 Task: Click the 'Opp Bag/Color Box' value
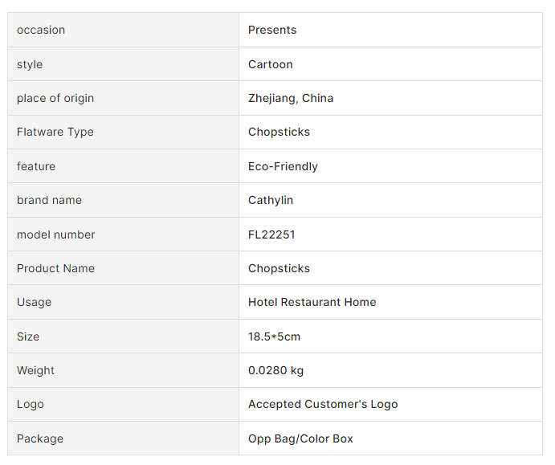click(300, 438)
